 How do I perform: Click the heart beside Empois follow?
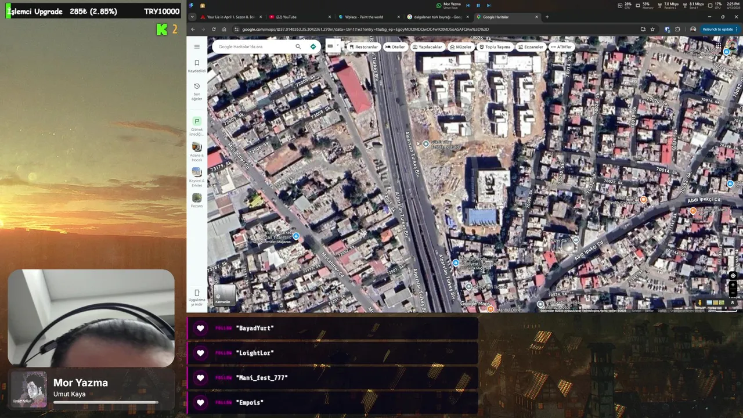200,402
